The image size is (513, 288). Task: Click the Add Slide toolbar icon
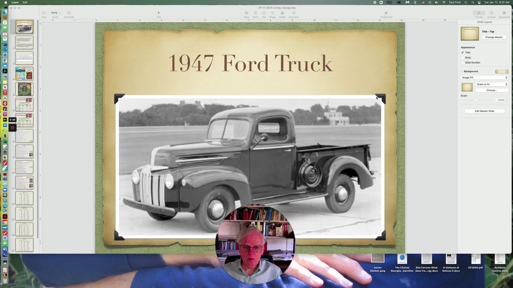click(69, 14)
